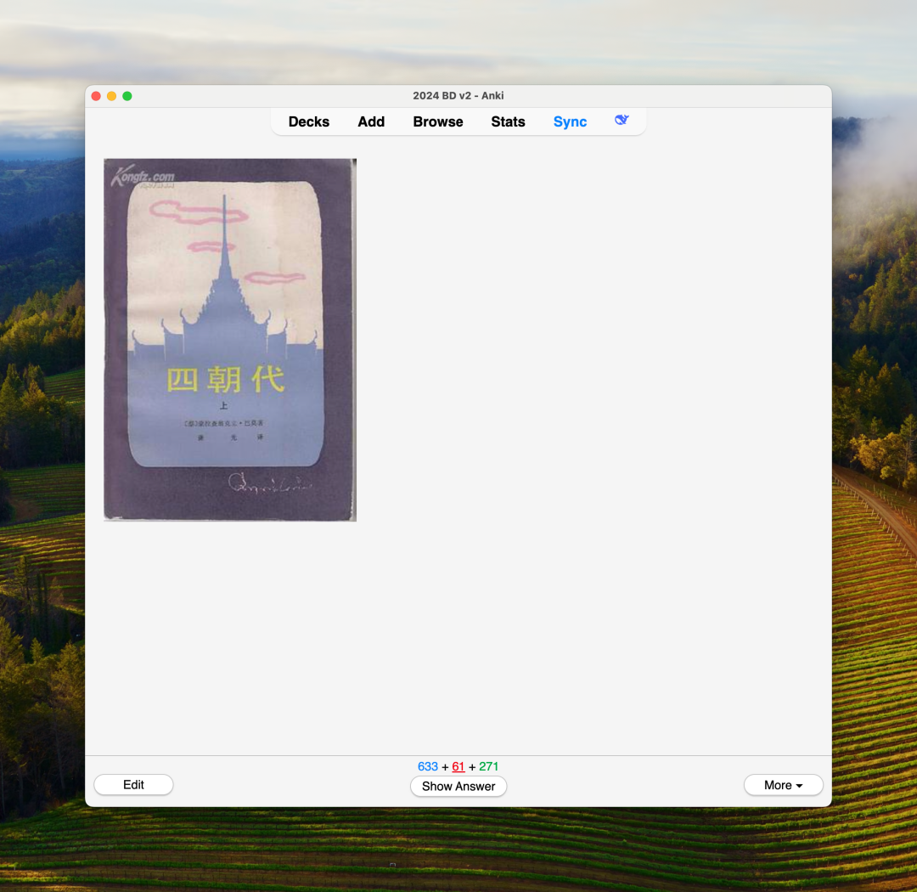This screenshot has width=917, height=892.
Task: Click the book cover image on card
Action: [230, 340]
